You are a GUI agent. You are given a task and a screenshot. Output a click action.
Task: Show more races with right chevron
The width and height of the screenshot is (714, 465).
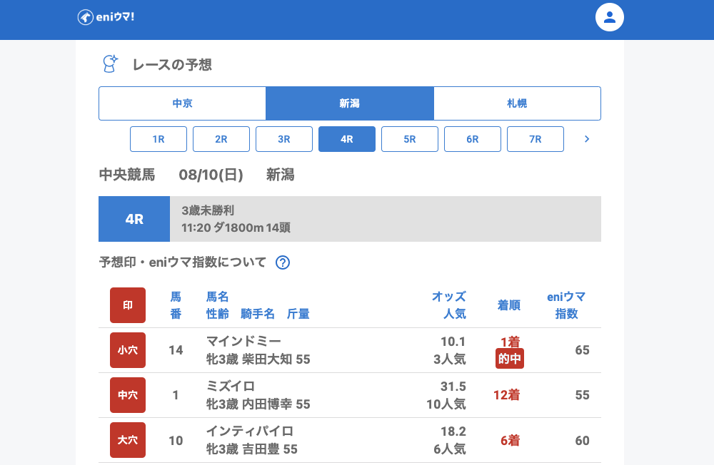[587, 139]
